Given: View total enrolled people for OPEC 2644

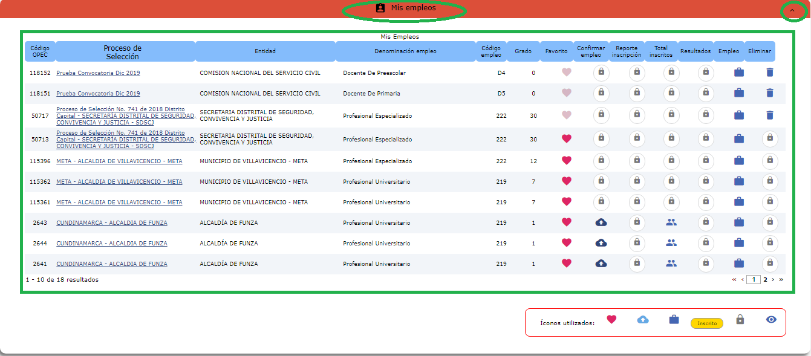Looking at the screenshot, I should [671, 243].
